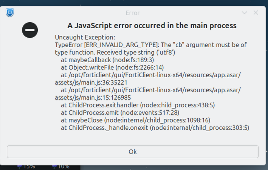Viewport: 268px width, 170px height.
Task: Click the "TypeError [ERR_INVALID_ARG_TYPE]" text
Action: tap(106, 45)
